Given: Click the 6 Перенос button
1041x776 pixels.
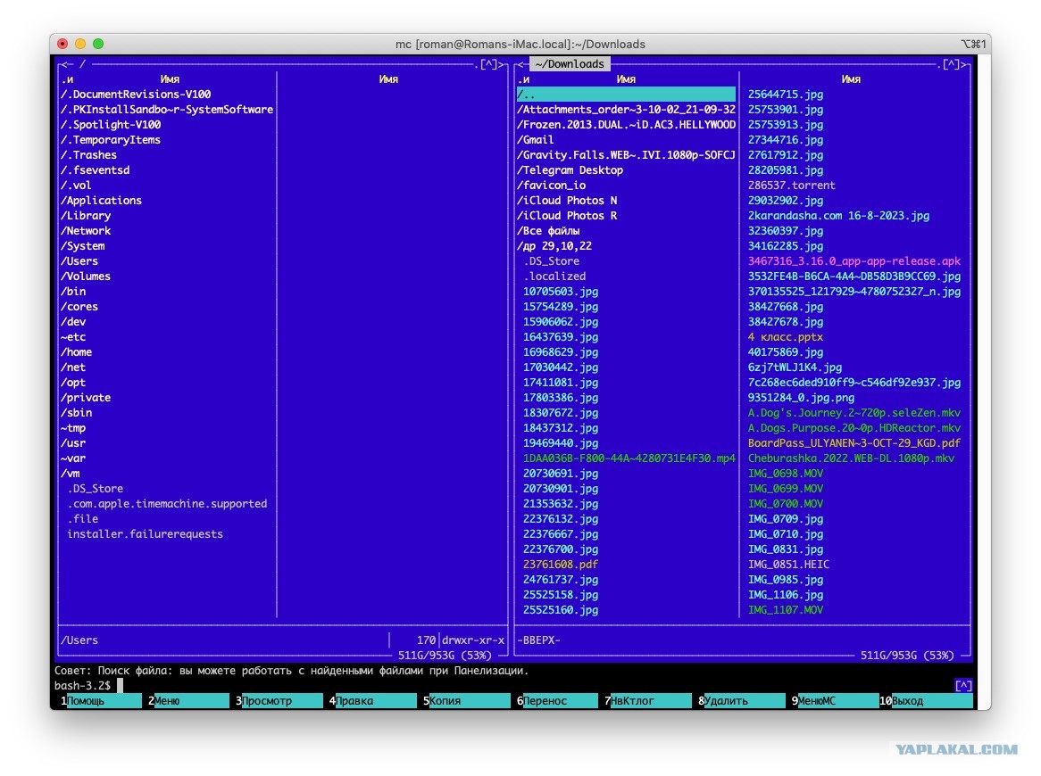Looking at the screenshot, I should click(557, 700).
